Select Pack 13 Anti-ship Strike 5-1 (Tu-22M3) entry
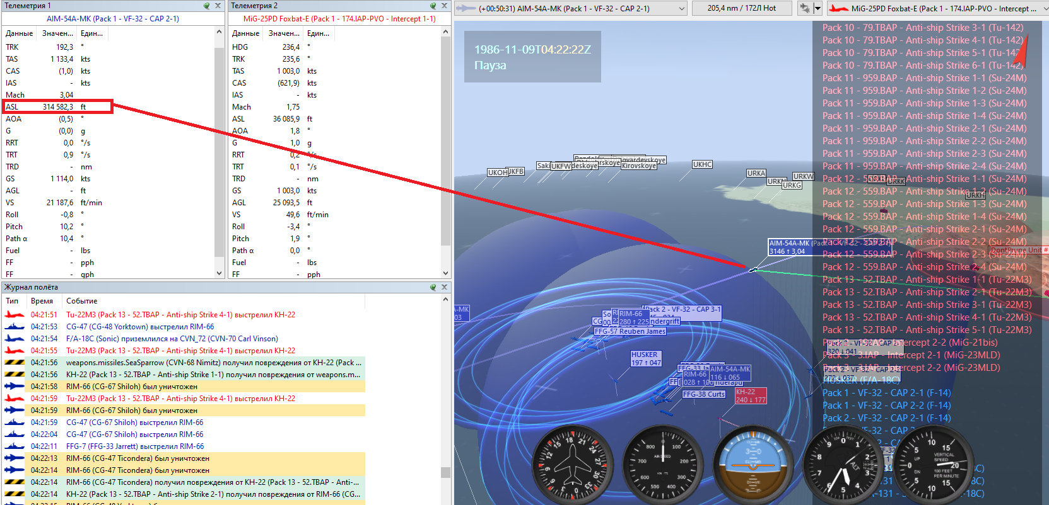 927,330
